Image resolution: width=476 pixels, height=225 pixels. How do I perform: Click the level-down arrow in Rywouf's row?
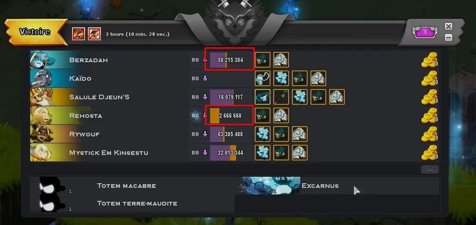pyautogui.click(x=205, y=134)
